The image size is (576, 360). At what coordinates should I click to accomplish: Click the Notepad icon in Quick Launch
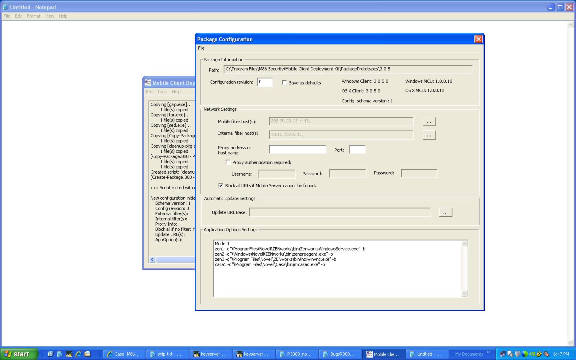tap(60, 354)
